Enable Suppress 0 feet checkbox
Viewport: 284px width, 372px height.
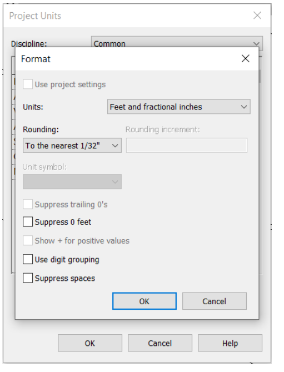pos(28,222)
